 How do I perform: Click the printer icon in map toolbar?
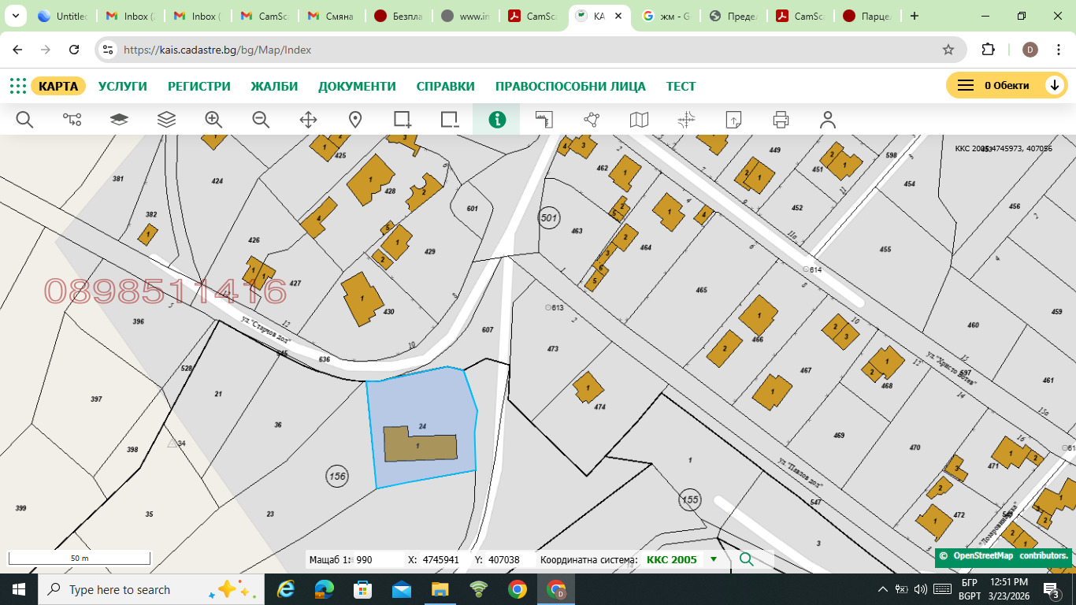point(781,120)
